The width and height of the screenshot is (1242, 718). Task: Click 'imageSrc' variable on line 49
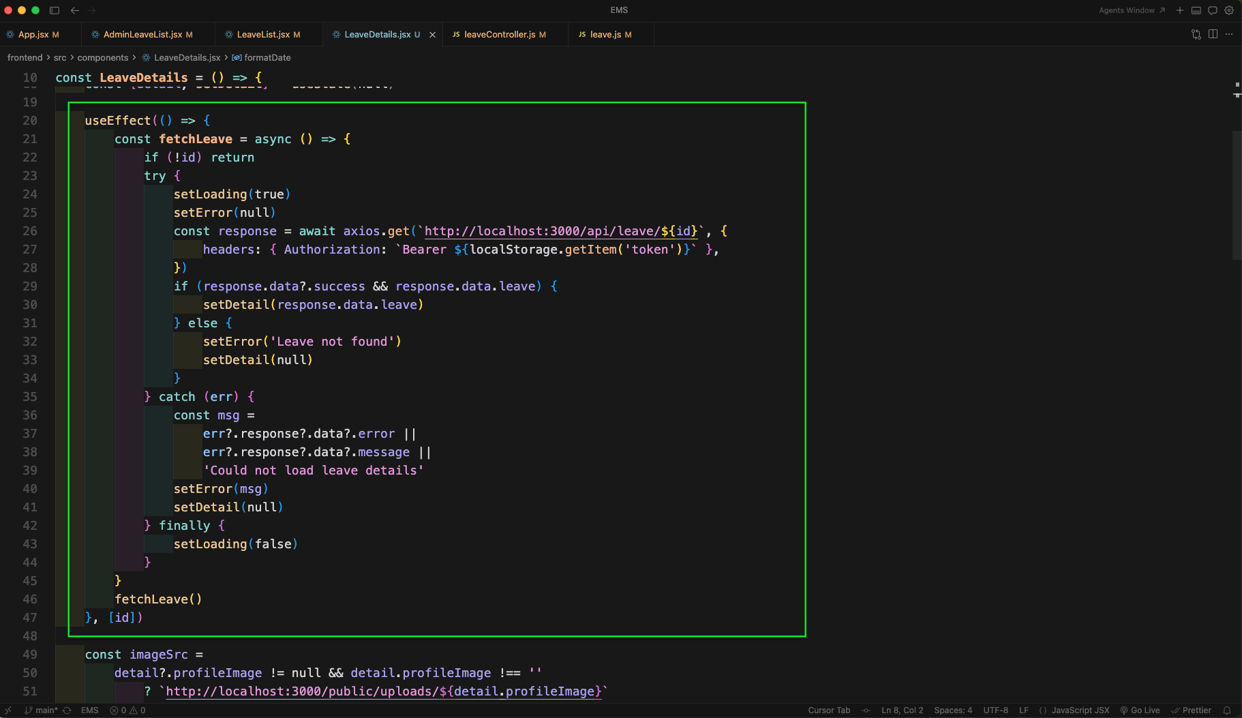click(159, 655)
